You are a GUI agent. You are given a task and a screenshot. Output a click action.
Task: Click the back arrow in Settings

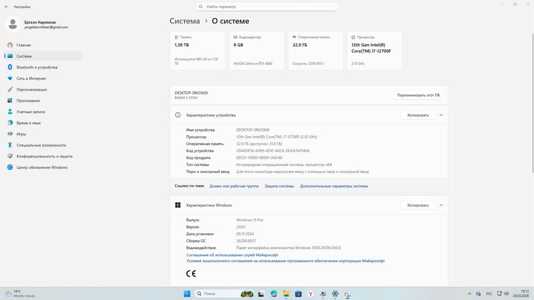(6, 7)
